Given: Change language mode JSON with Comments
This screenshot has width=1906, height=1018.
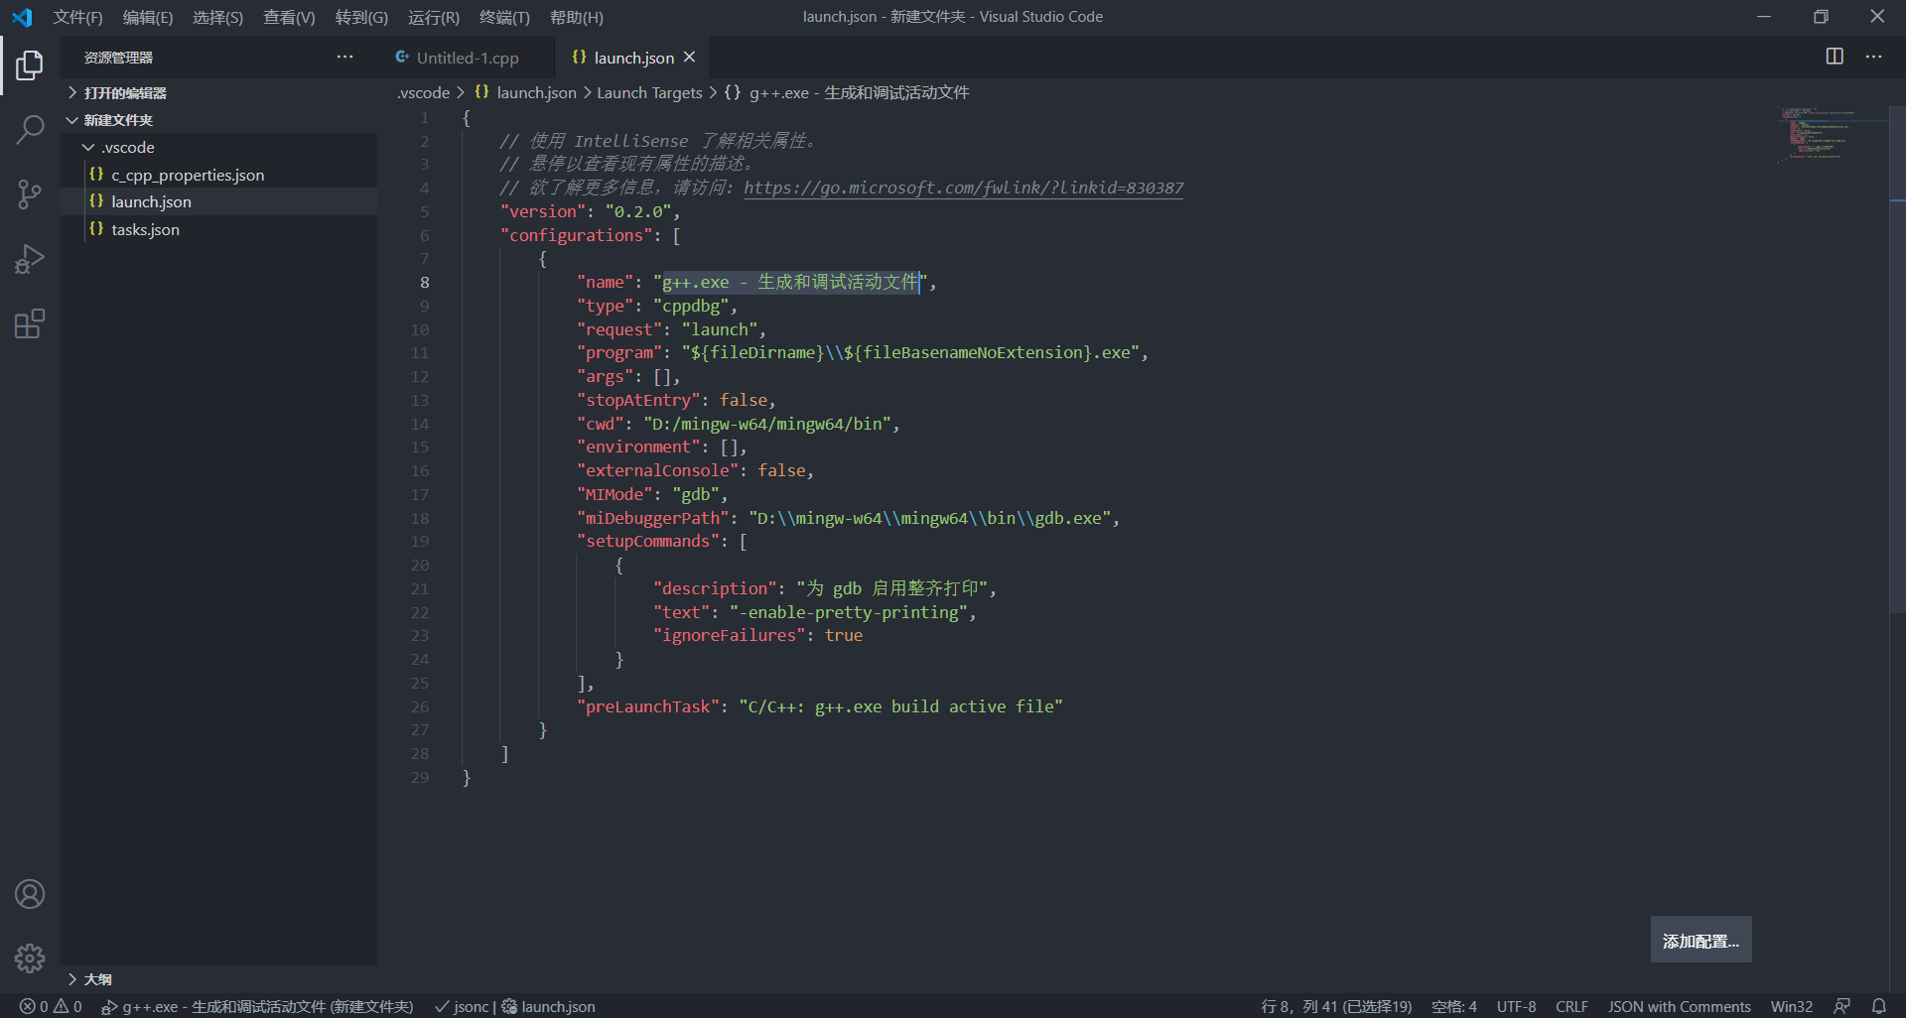Looking at the screenshot, I should (x=1679, y=1006).
